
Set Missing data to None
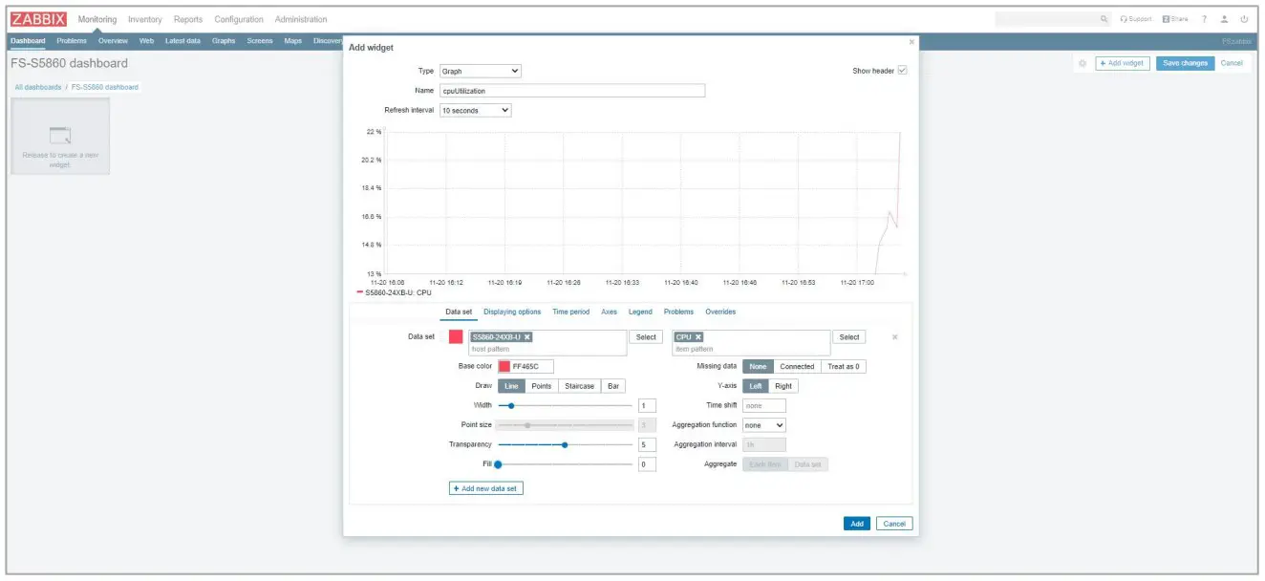coord(758,366)
